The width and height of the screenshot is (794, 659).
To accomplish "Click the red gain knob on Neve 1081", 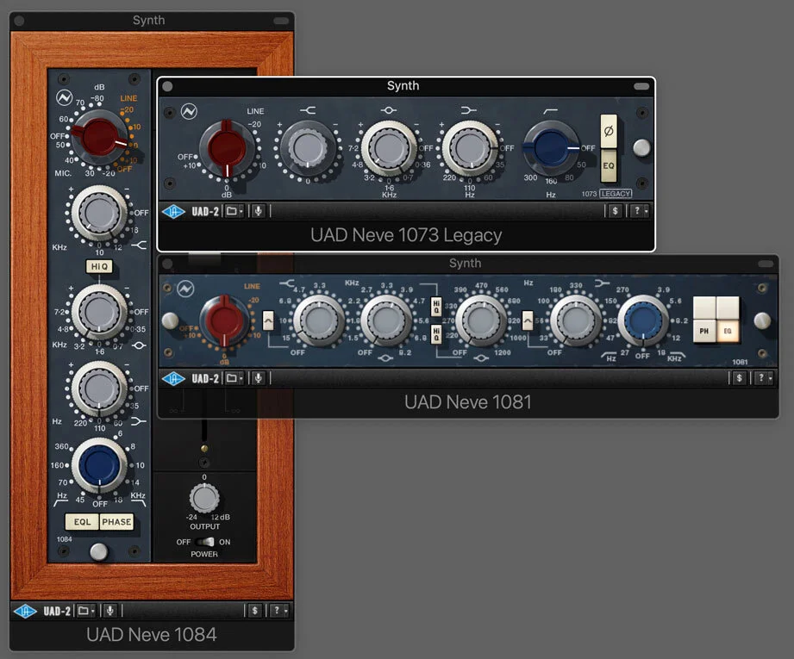I will (224, 321).
